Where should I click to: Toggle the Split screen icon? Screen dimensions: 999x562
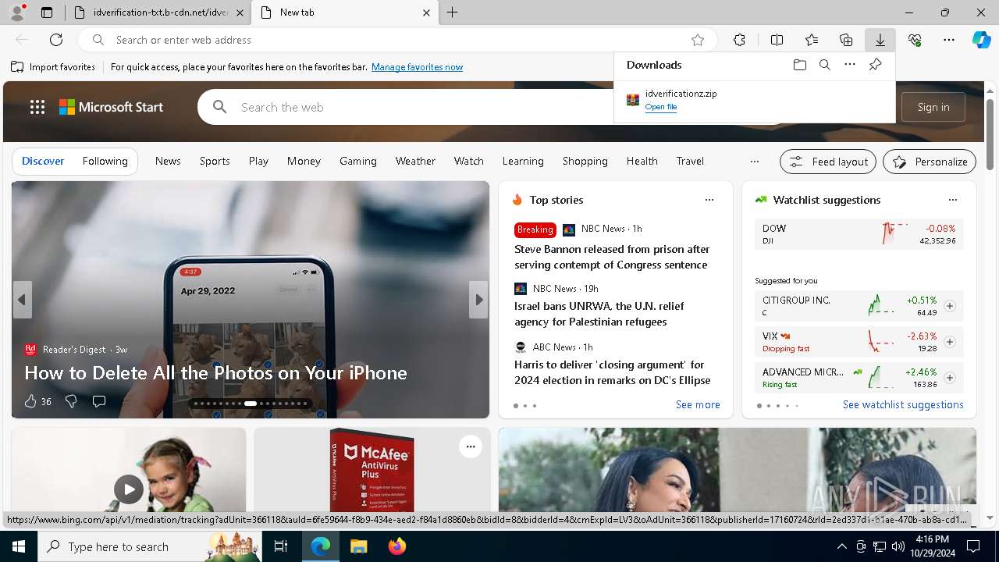pos(777,40)
